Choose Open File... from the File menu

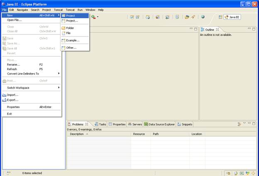point(31,20)
